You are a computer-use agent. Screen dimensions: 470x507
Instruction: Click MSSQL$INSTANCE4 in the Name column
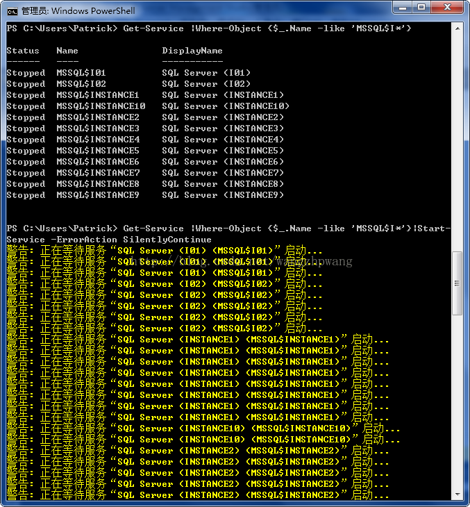(98, 140)
